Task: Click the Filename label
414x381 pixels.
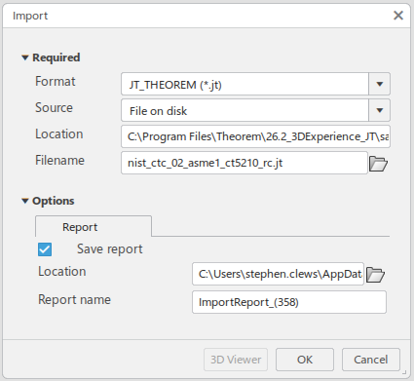Action: coord(59,160)
